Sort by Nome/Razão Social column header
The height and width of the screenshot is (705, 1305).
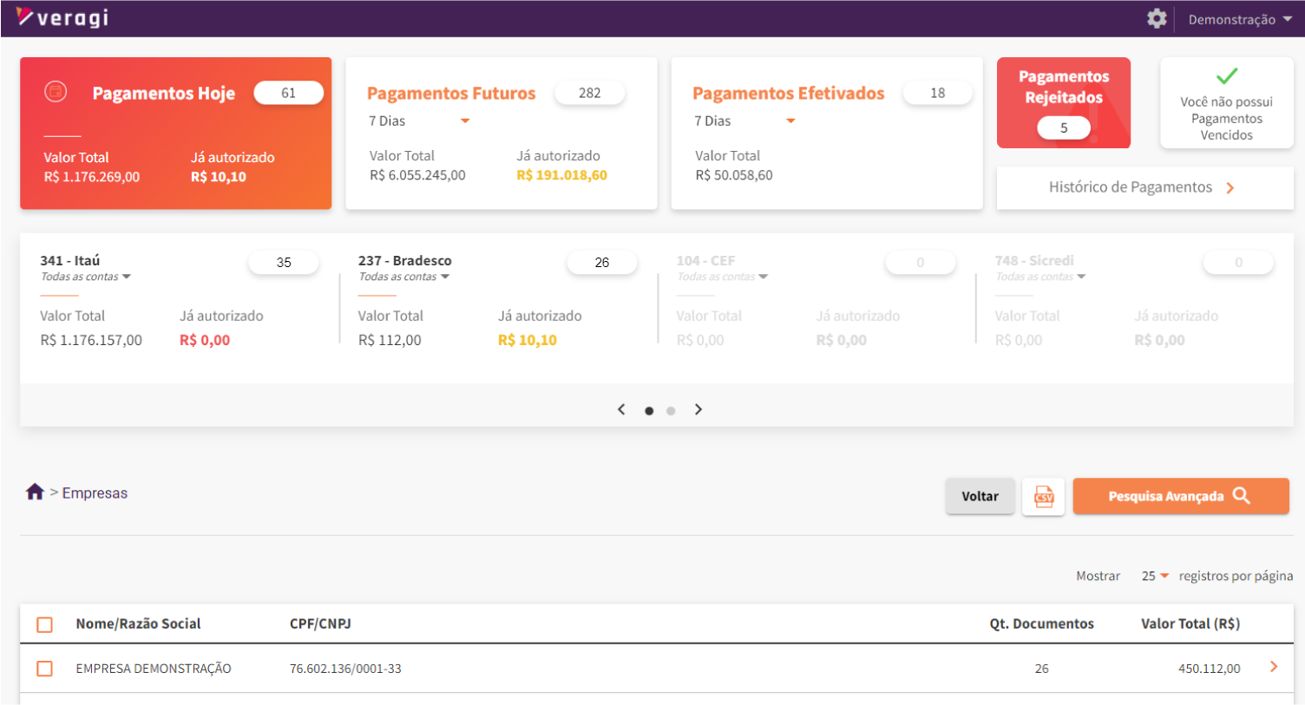138,623
